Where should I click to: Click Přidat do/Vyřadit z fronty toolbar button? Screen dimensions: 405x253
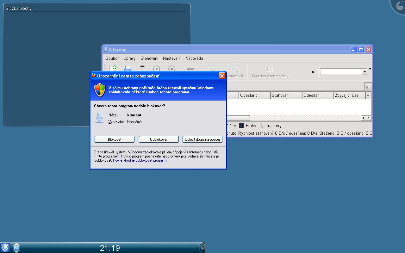pos(269,72)
